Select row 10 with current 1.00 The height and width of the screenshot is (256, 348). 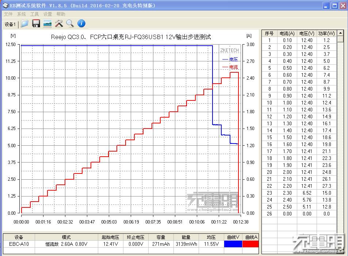coord(299,103)
